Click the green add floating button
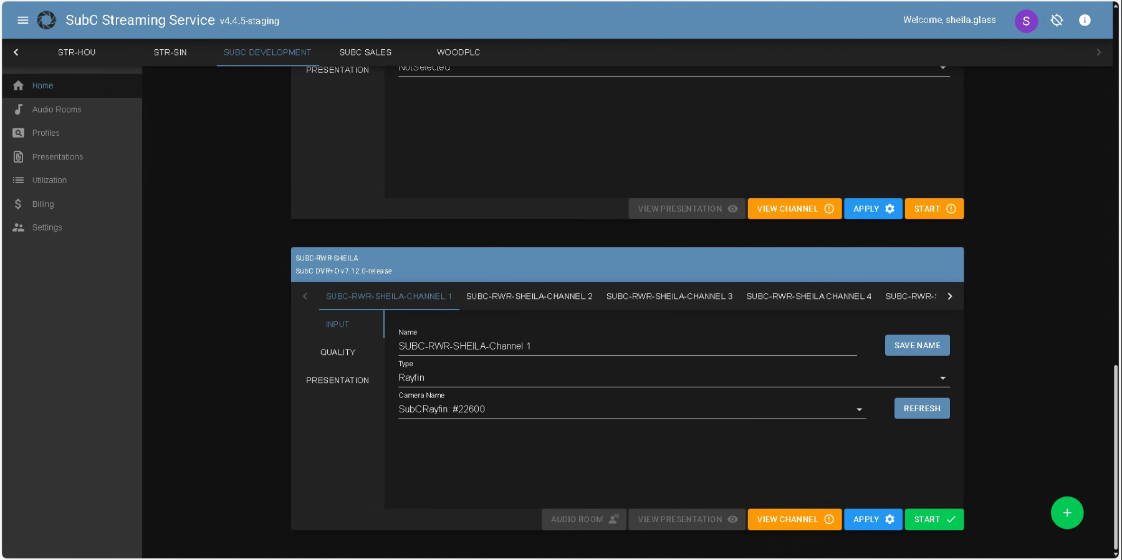 click(x=1067, y=513)
